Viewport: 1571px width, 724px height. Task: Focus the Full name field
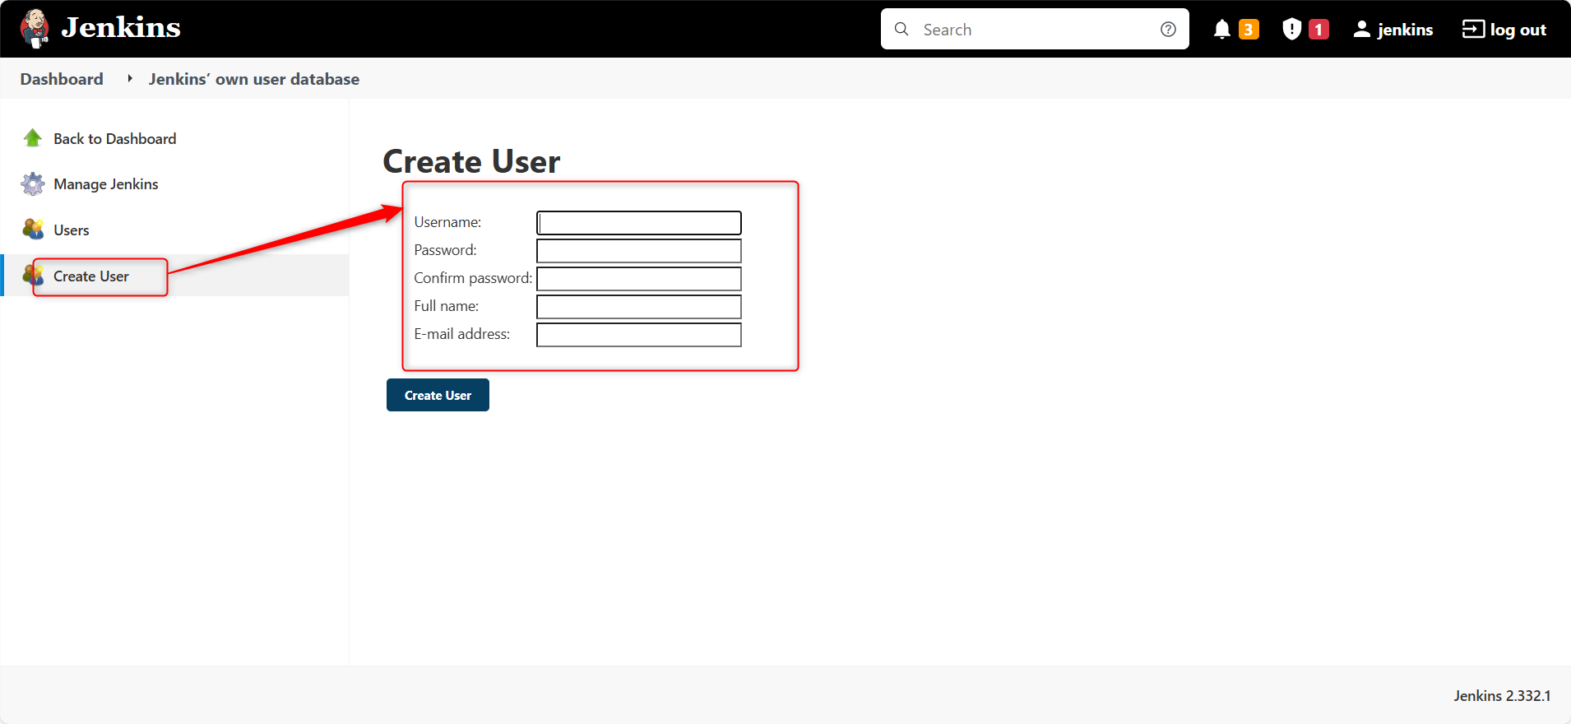tap(639, 307)
